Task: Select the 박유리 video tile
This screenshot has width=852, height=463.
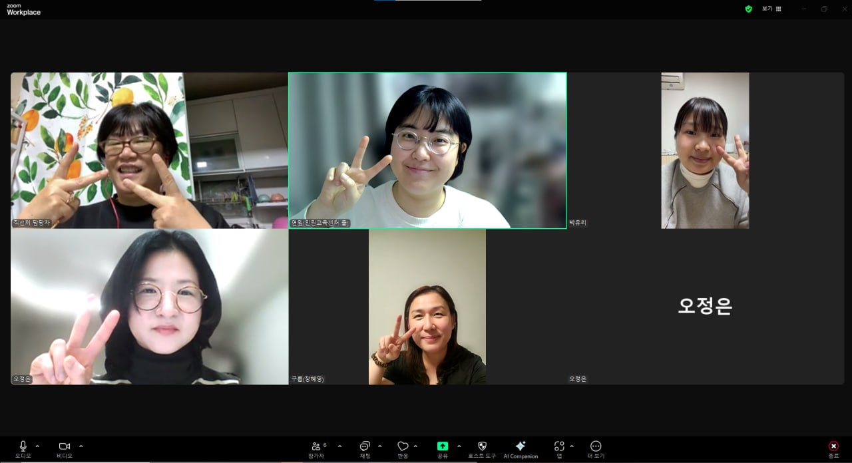Action: (706, 150)
